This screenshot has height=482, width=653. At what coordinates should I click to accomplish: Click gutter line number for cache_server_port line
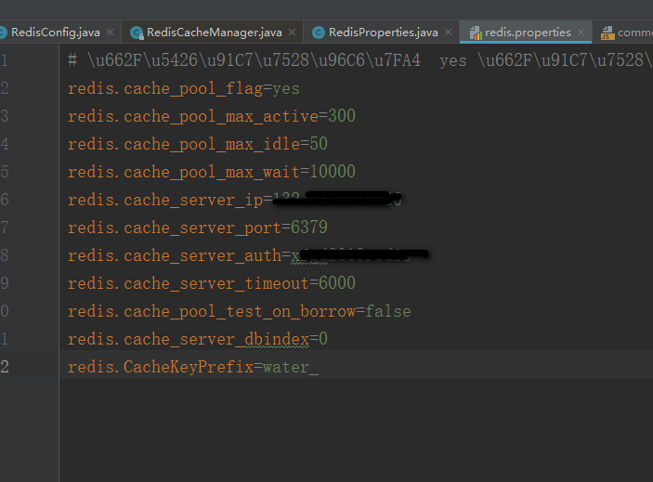5,228
